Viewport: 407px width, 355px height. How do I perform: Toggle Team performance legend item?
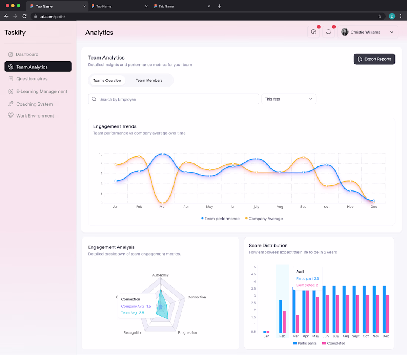pyautogui.click(x=221, y=219)
